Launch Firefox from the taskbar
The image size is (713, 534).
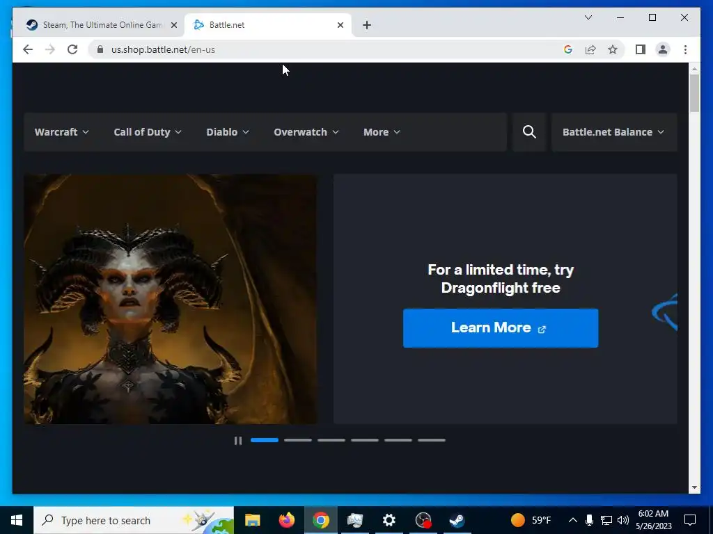pos(286,520)
